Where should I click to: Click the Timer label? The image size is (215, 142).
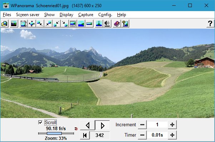[130, 135]
